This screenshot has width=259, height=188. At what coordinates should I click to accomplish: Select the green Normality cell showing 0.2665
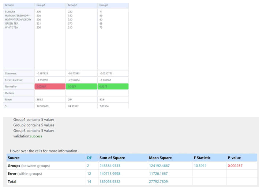[x=82, y=86]
